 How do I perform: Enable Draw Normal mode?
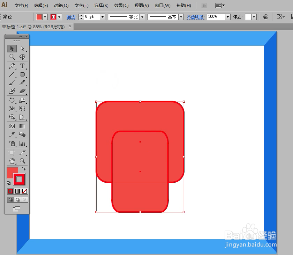(x=11, y=200)
